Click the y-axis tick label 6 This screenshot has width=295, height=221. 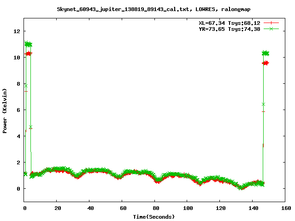[x=18, y=110]
